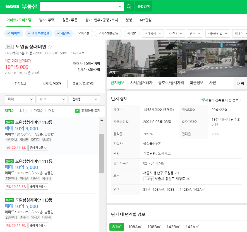Star 도원삼성래미안 as favorite
The width and height of the screenshot is (247, 232).
pos(50,47)
